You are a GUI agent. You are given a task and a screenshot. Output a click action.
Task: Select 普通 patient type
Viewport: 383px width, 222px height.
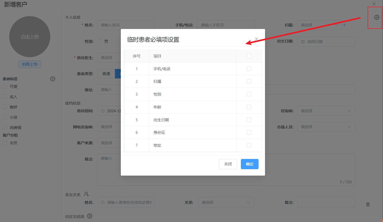pos(106,74)
